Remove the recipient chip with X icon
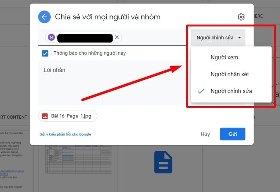The height and width of the screenshot is (192, 280). point(117,37)
